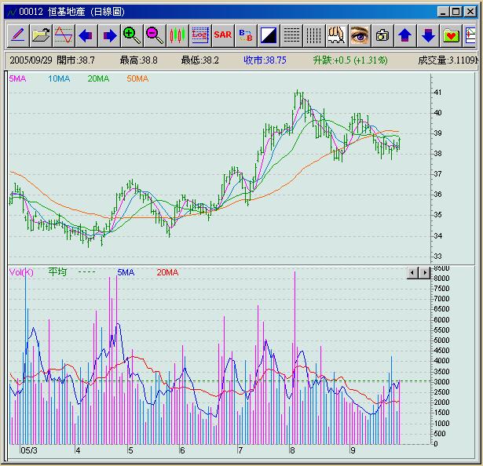Click the 50MA legend label
The height and width of the screenshot is (466, 483).
[137, 78]
